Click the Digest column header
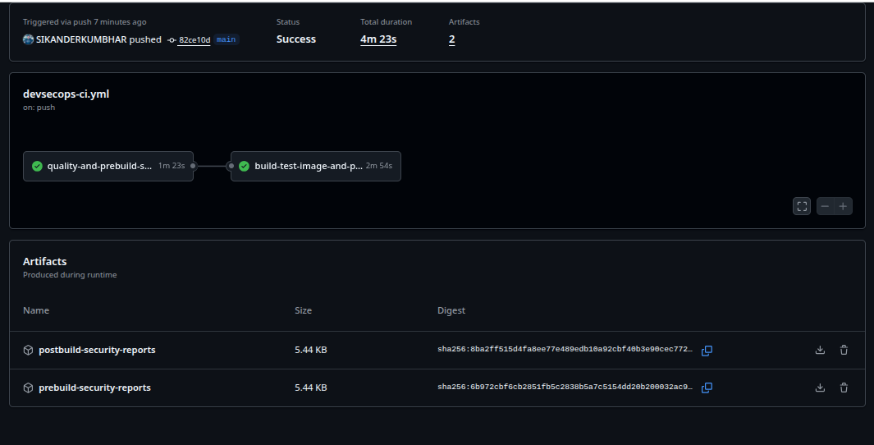 [451, 310]
